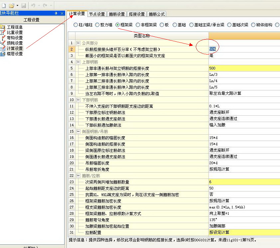The width and height of the screenshot is (280, 248).
Task: Click the Undo toolbar icon
Action: pos(33,6)
